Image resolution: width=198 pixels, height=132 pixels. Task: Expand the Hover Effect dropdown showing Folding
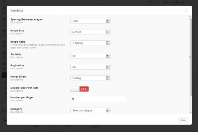(x=90, y=78)
